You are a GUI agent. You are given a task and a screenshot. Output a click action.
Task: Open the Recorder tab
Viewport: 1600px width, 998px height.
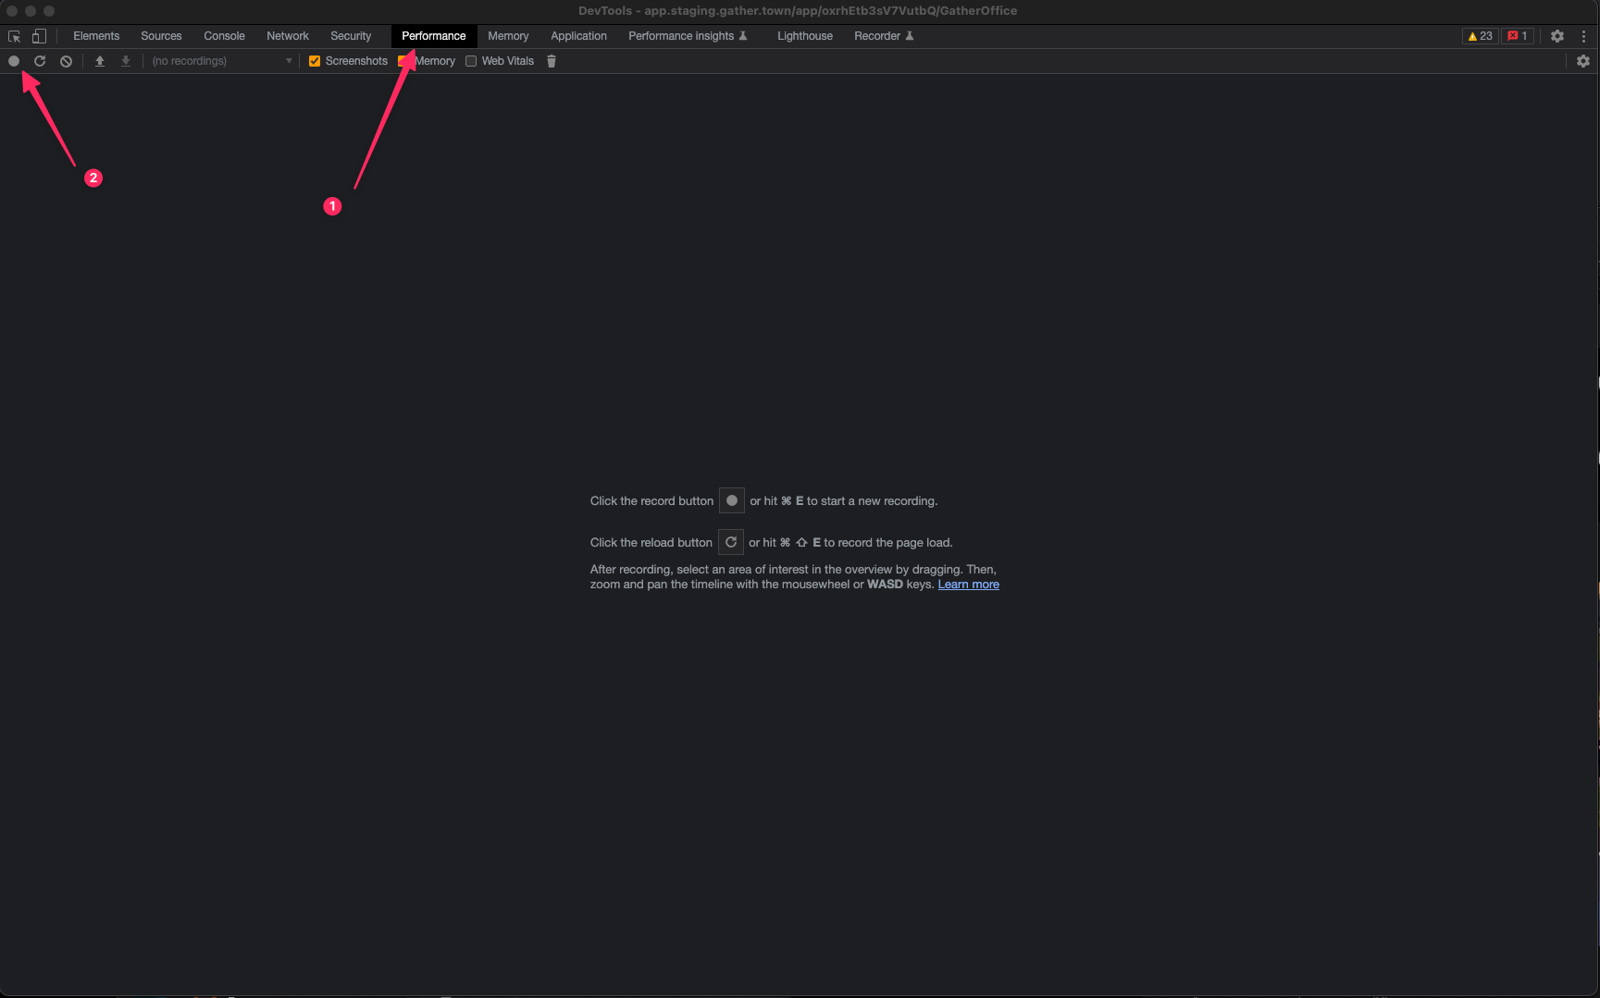(884, 36)
